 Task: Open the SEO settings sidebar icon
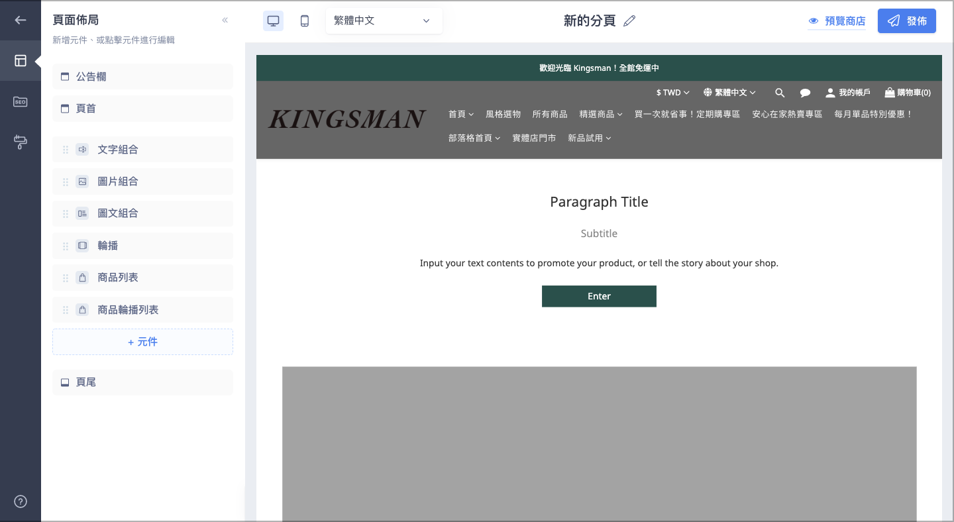pos(21,101)
